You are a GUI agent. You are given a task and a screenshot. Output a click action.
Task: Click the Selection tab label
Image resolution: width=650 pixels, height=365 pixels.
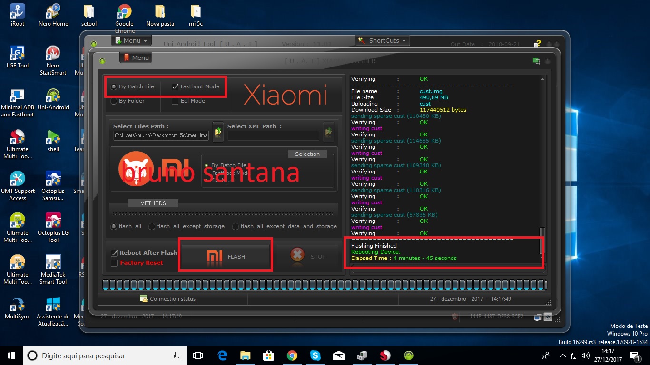click(307, 154)
